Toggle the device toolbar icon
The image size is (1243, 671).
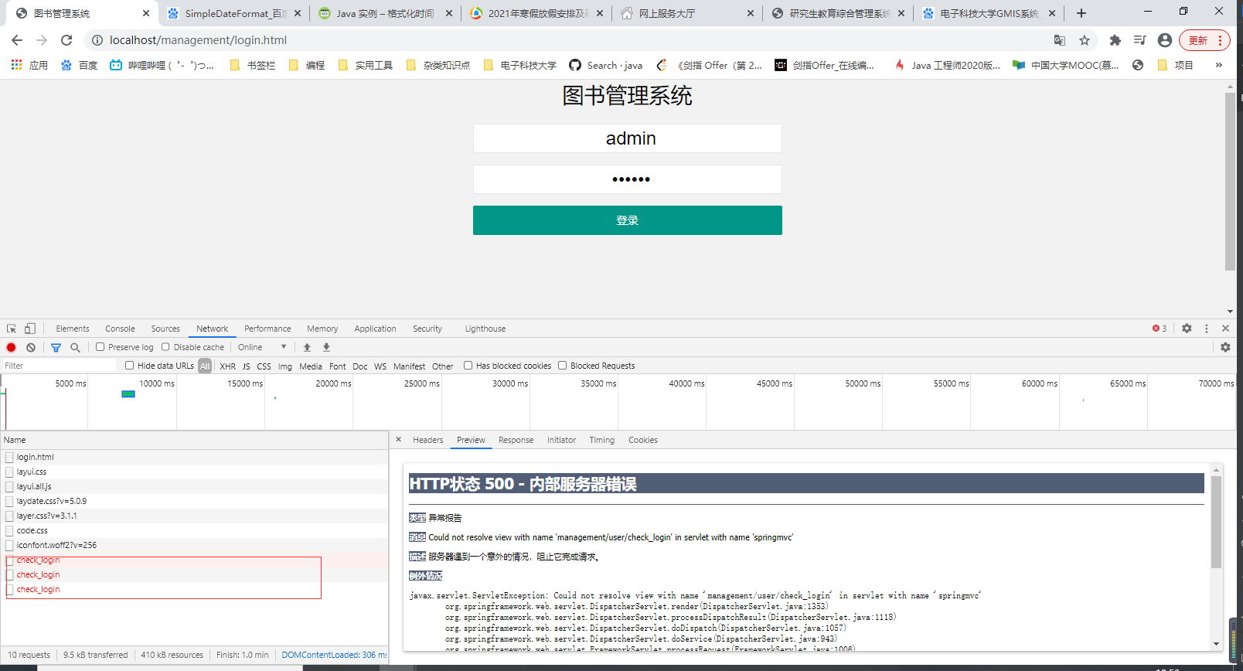coord(30,329)
